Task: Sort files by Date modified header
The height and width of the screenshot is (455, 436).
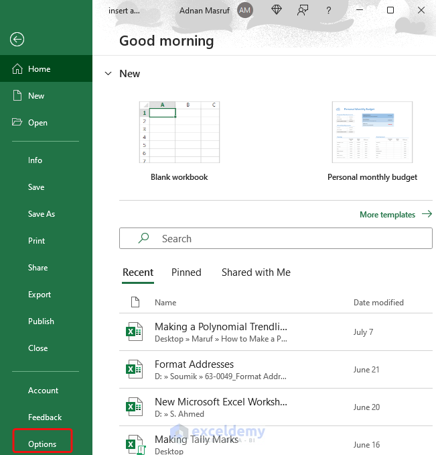Action: (x=378, y=303)
